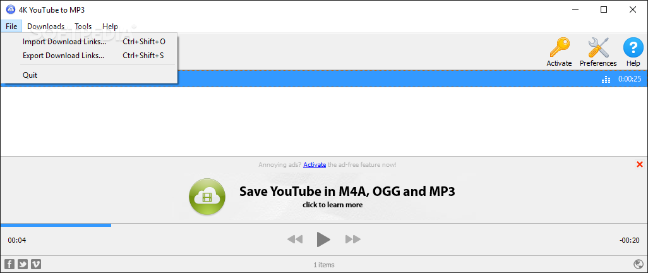
Task: Open the Tools menu
Action: pyautogui.click(x=83, y=27)
